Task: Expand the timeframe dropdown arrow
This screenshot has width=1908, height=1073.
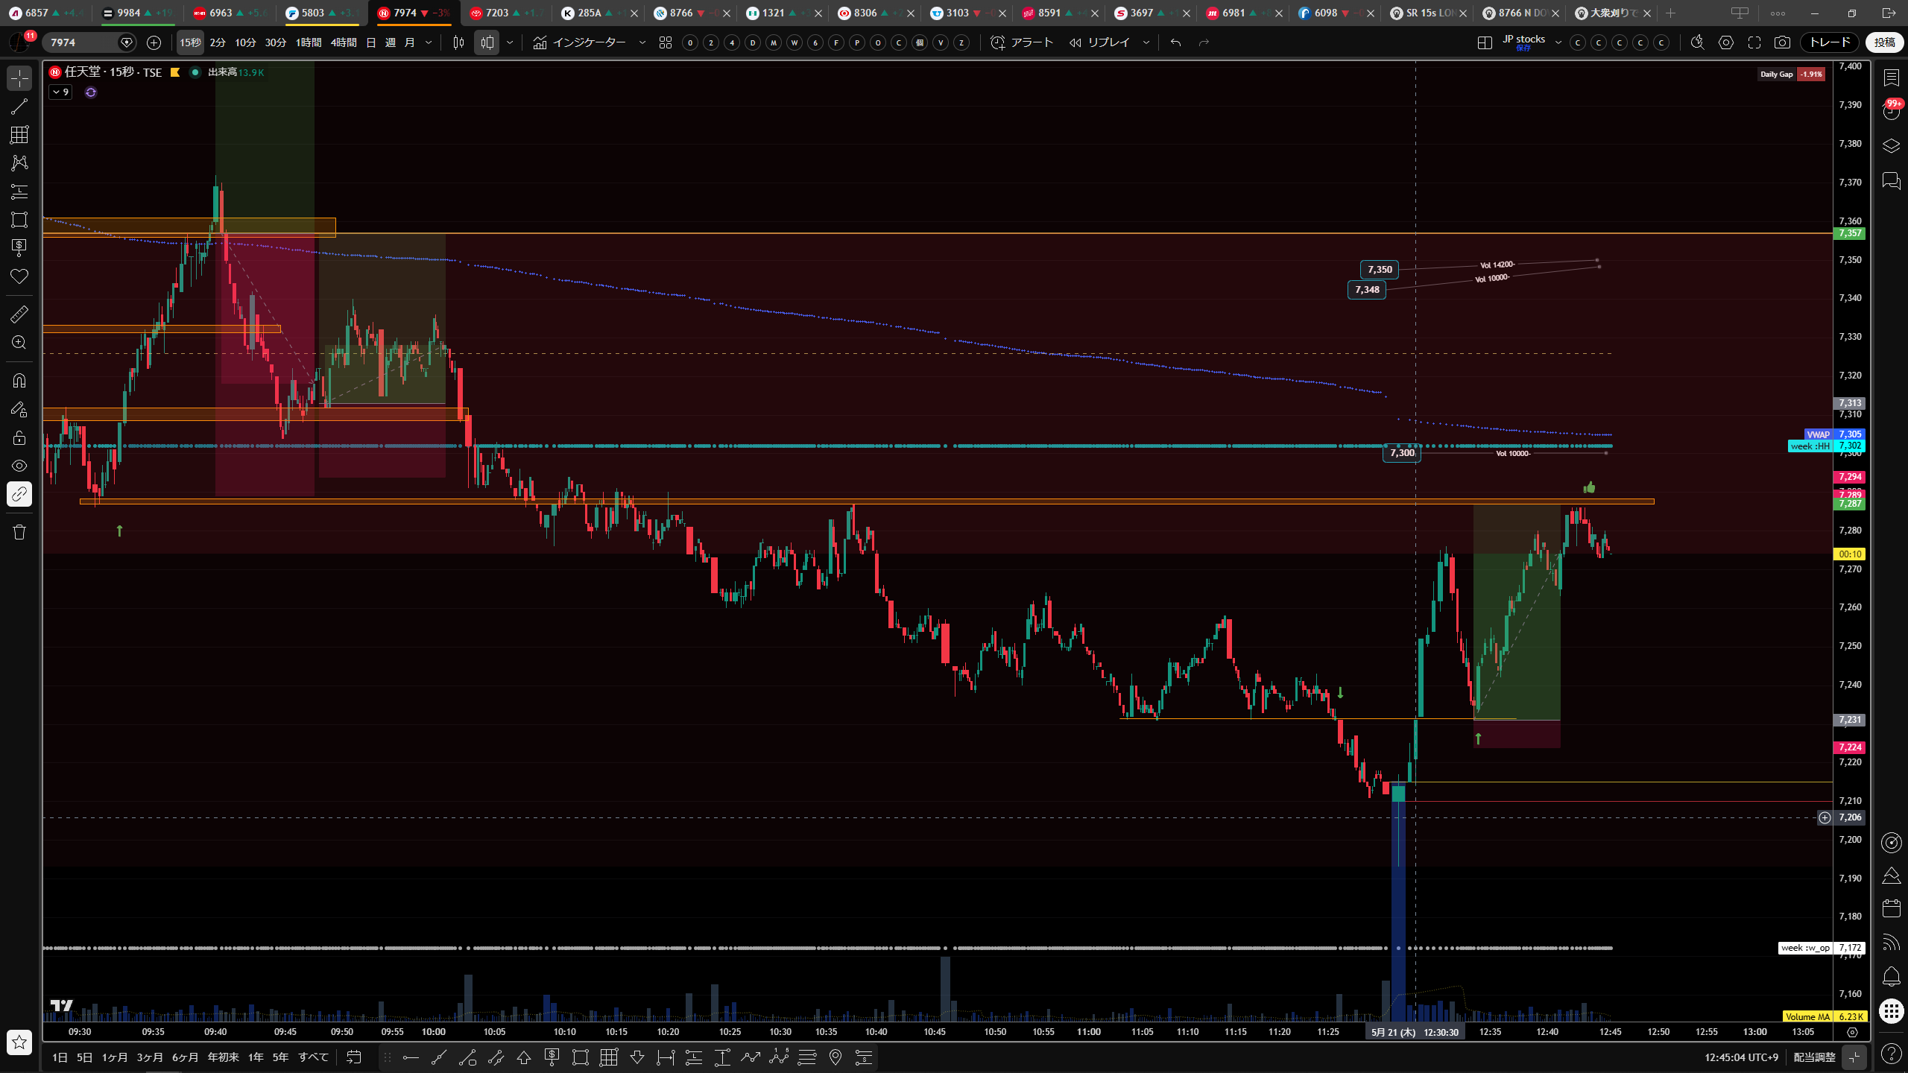Action: pyautogui.click(x=429, y=42)
